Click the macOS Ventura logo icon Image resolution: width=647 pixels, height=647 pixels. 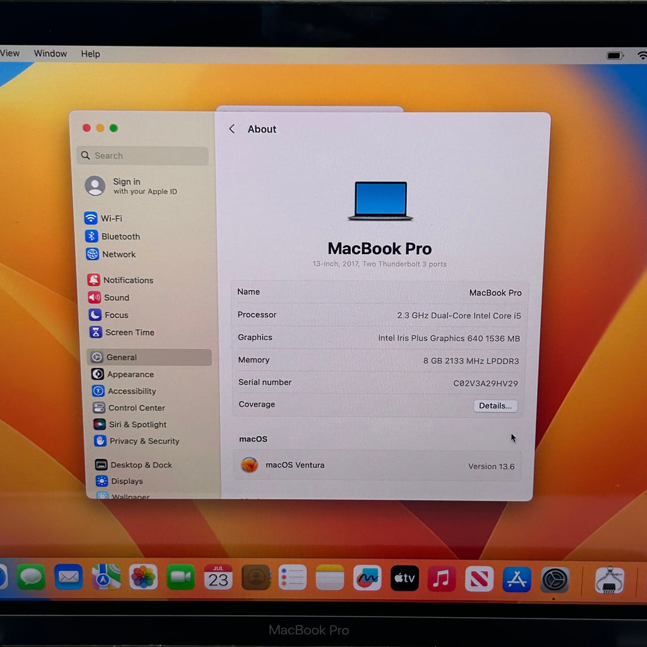click(x=250, y=464)
